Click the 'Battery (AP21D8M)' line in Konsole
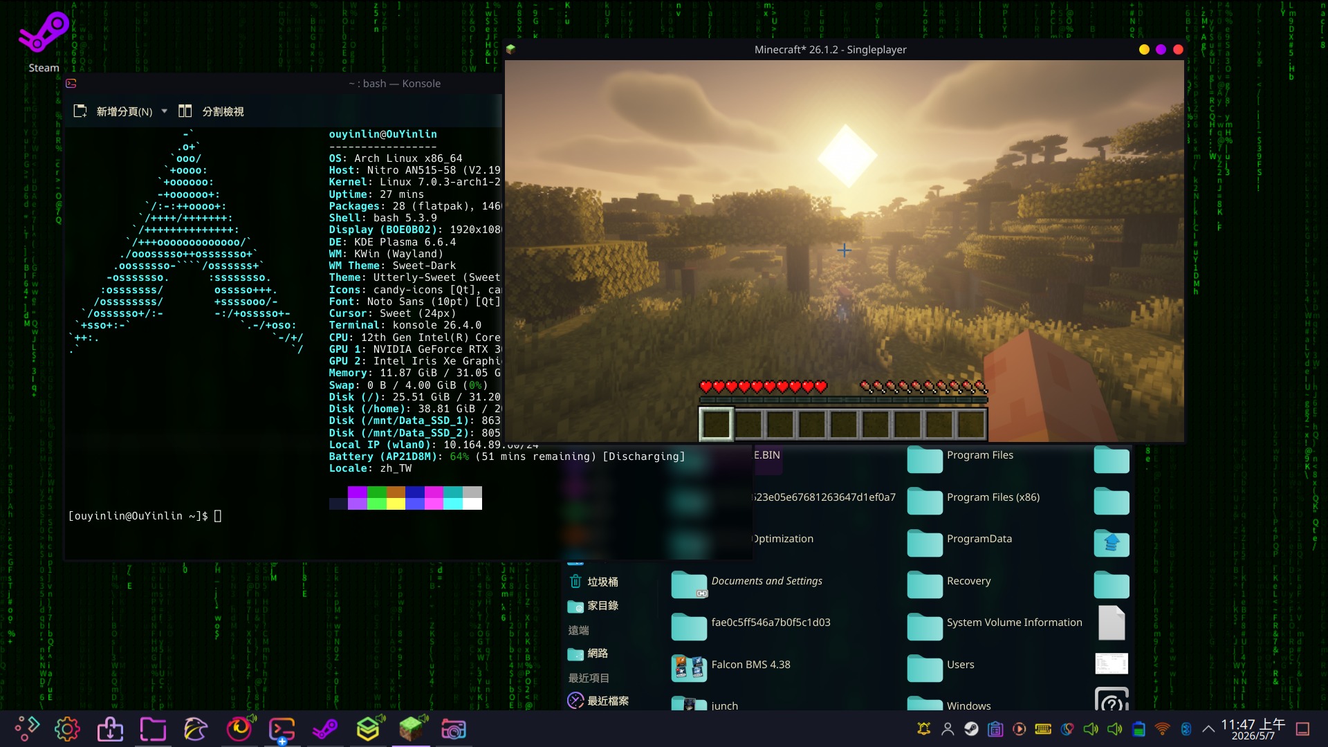Image resolution: width=1328 pixels, height=747 pixels. coord(507,456)
